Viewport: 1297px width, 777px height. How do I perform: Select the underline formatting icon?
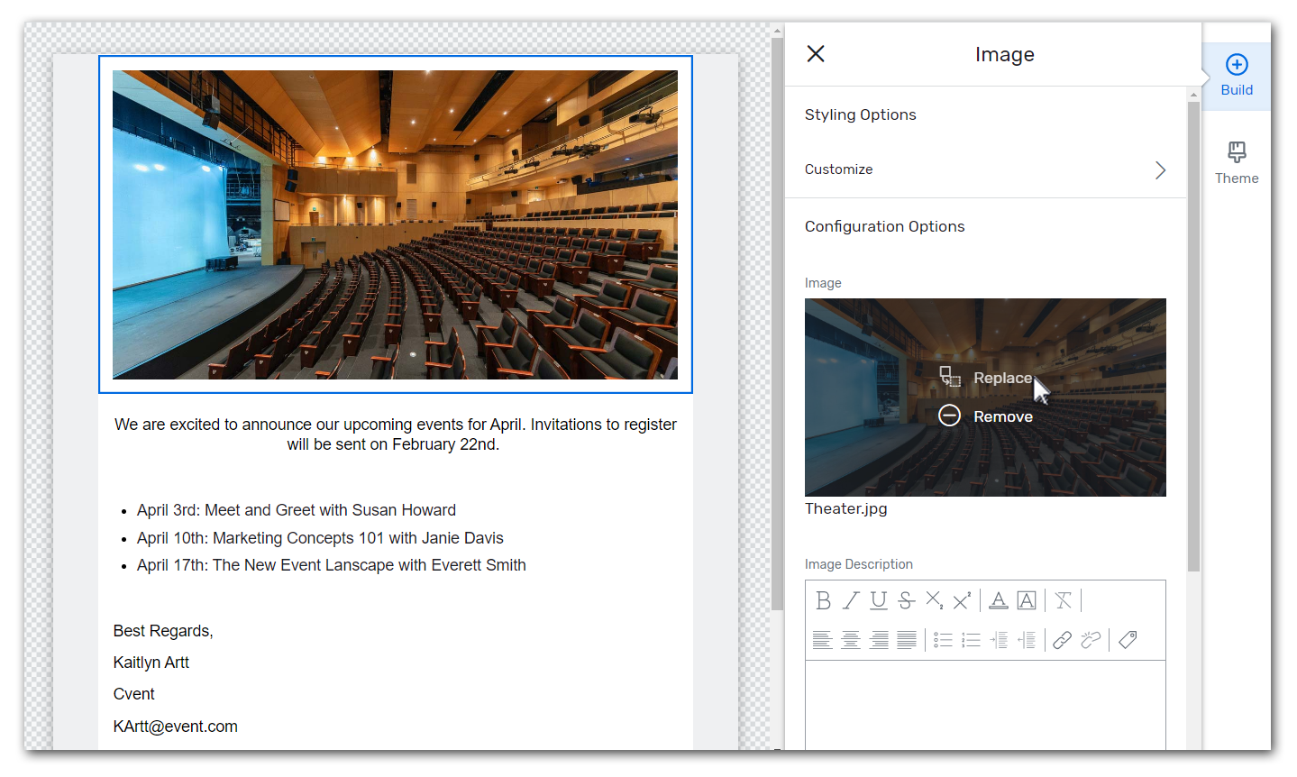click(877, 600)
